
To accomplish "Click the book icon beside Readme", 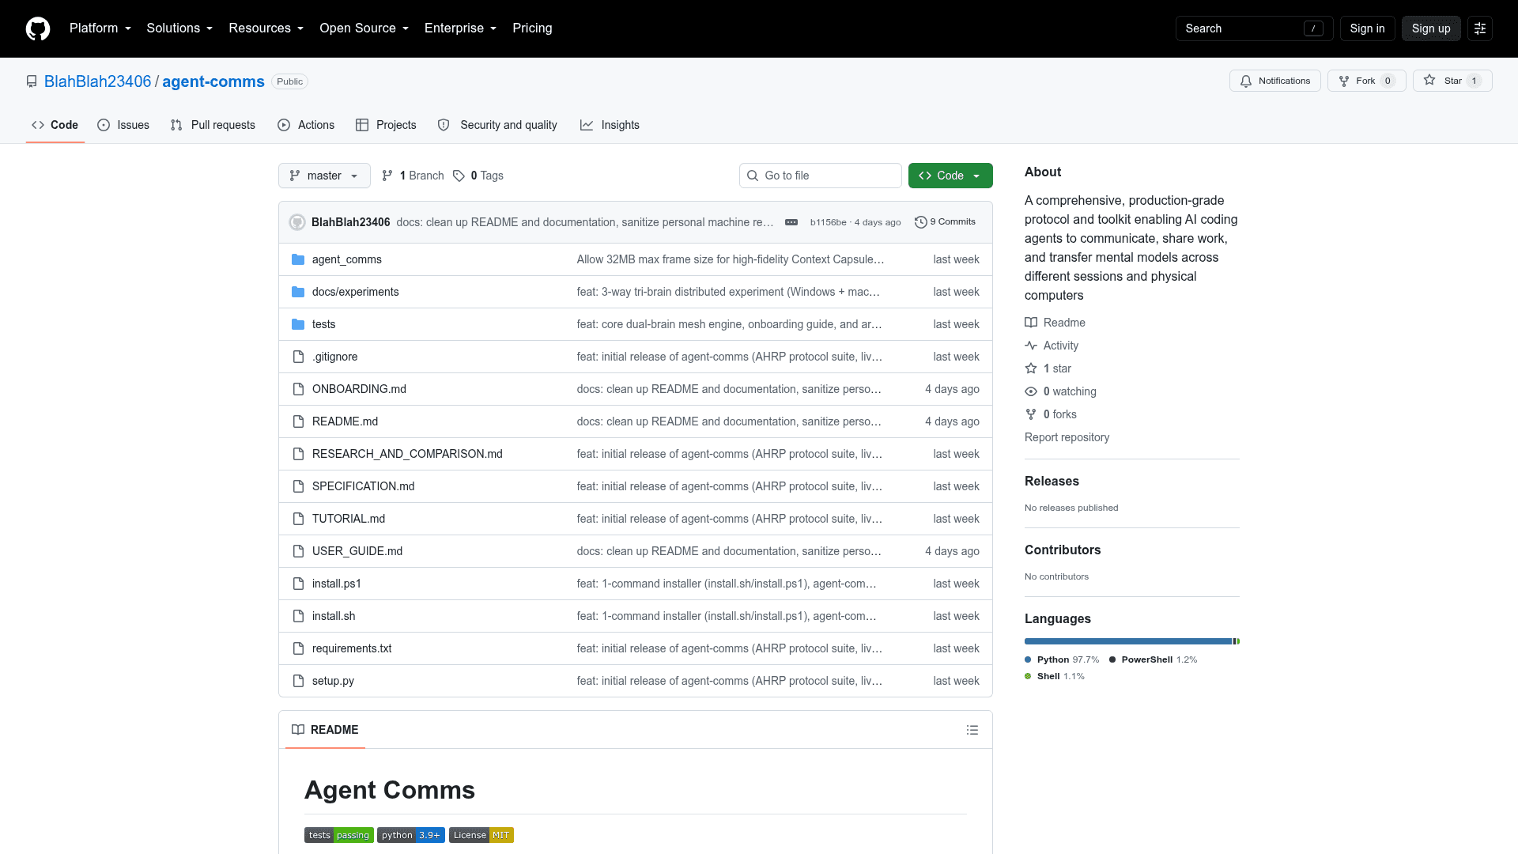I will pos(1031,323).
